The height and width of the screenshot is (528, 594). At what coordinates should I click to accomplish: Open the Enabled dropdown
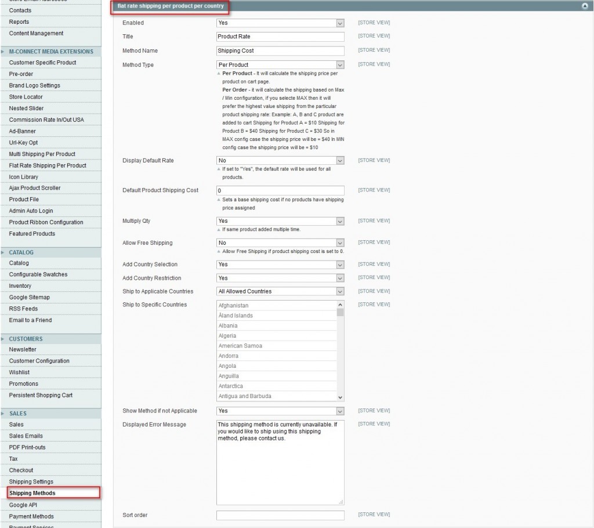pos(280,23)
